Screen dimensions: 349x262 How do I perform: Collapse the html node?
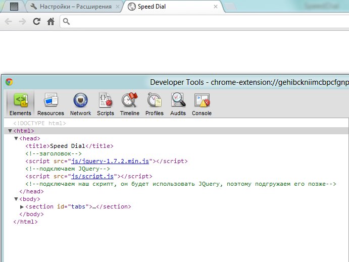point(10,131)
